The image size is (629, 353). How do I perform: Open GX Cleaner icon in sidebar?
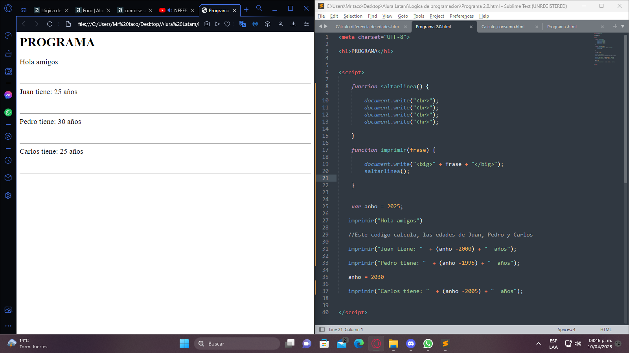click(8, 53)
